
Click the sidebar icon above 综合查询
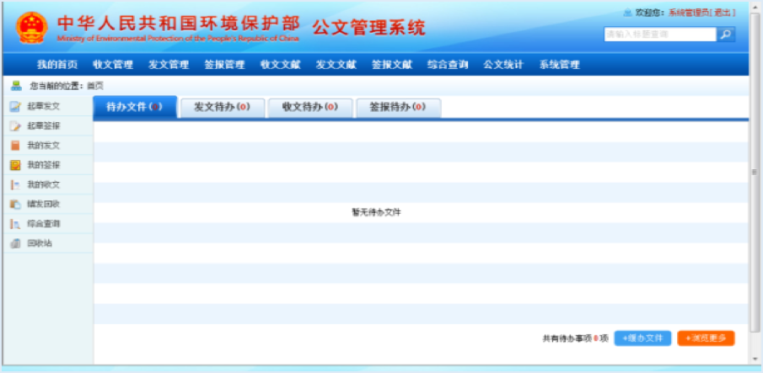pyautogui.click(x=15, y=205)
